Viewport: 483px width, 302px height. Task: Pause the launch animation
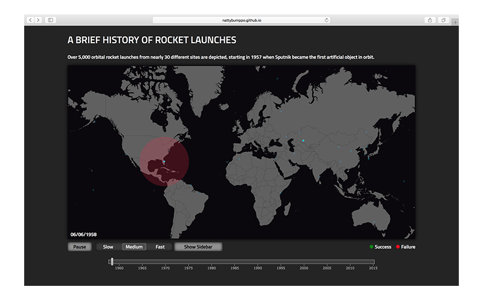pos(80,247)
